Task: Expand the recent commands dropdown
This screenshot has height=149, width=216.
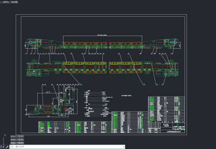Action: [x=12, y=147]
